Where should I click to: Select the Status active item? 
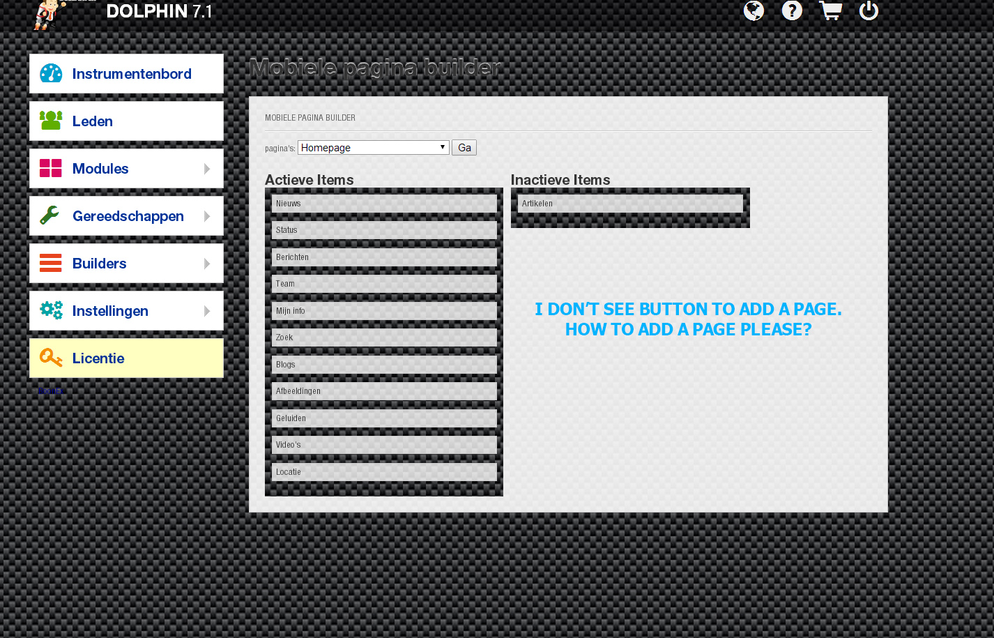[384, 230]
